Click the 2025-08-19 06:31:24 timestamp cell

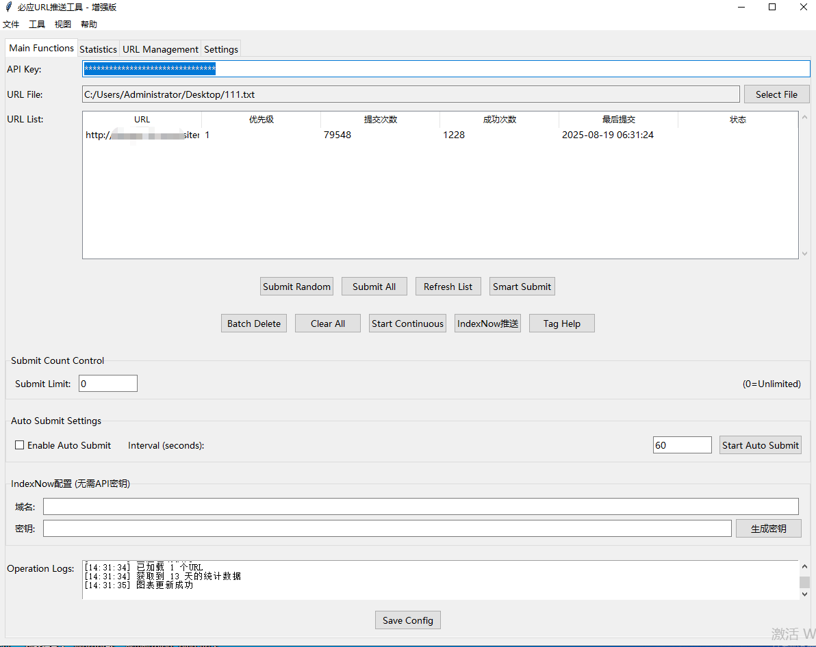click(x=608, y=135)
